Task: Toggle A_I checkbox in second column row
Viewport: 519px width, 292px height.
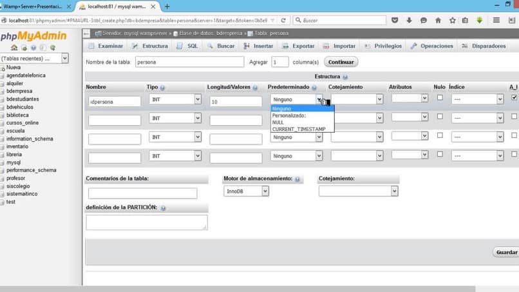Action: click(514, 116)
